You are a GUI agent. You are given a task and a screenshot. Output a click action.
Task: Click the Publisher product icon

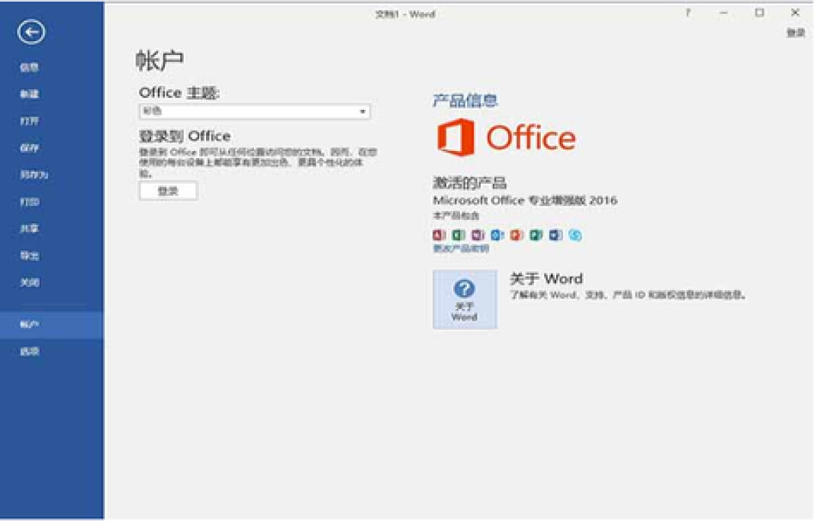tap(536, 235)
